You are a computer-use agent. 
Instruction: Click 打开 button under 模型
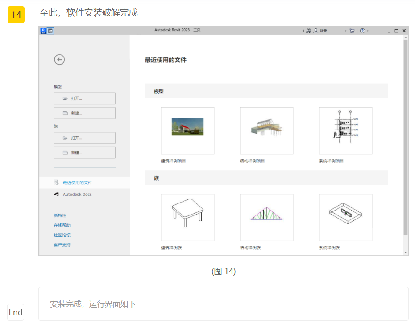(84, 98)
